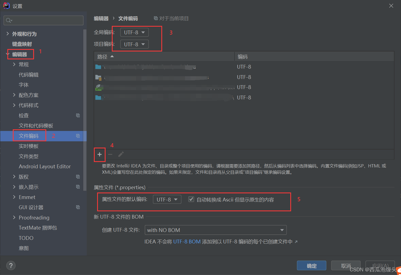Open the 项目编码 UTF-8 dropdown
The width and height of the screenshot is (401, 275).
coord(134,44)
